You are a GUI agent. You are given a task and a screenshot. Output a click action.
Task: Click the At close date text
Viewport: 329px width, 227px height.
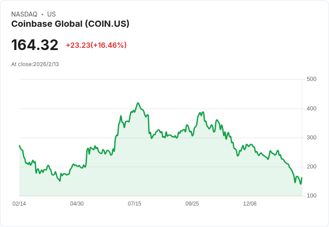pos(35,64)
